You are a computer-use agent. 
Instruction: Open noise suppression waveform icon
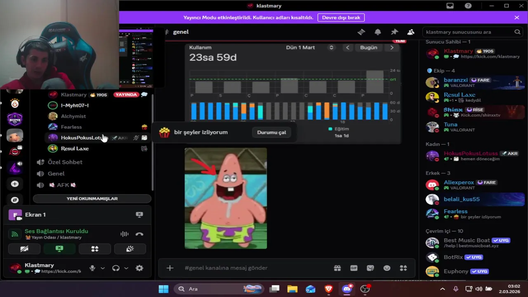[x=124, y=234]
